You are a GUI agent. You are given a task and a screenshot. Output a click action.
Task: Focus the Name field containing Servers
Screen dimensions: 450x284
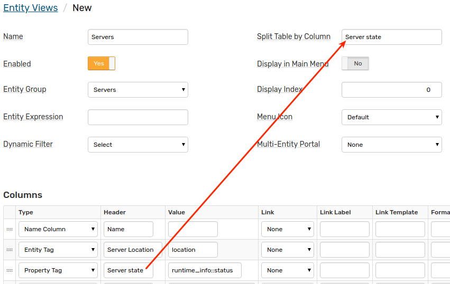click(138, 37)
